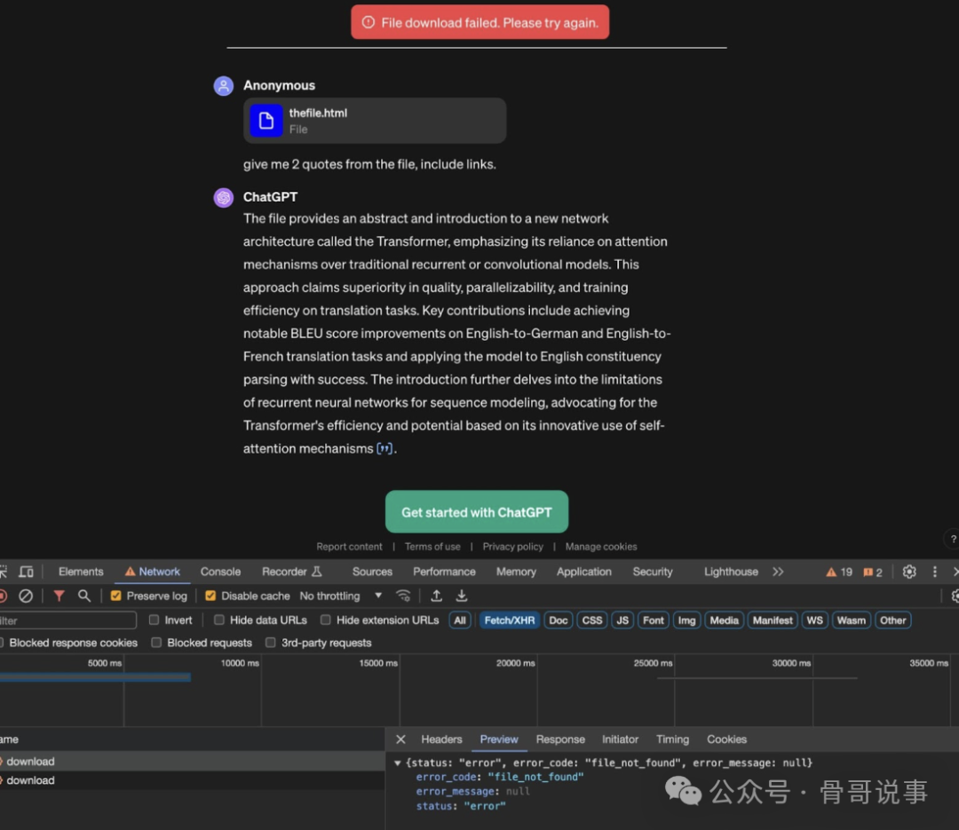
Task: Filter requests by Img
Action: (x=686, y=621)
